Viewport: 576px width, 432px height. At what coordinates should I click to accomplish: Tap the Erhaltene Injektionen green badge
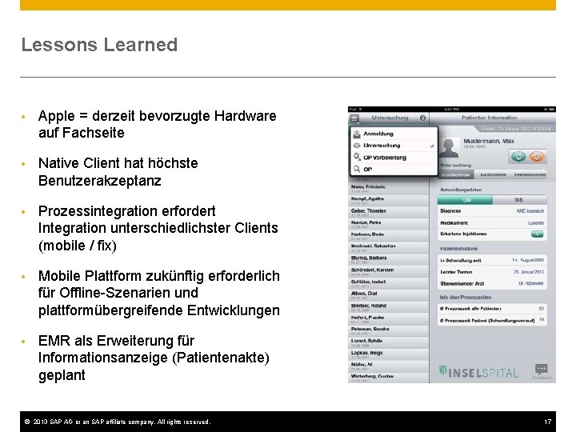pos(537,234)
